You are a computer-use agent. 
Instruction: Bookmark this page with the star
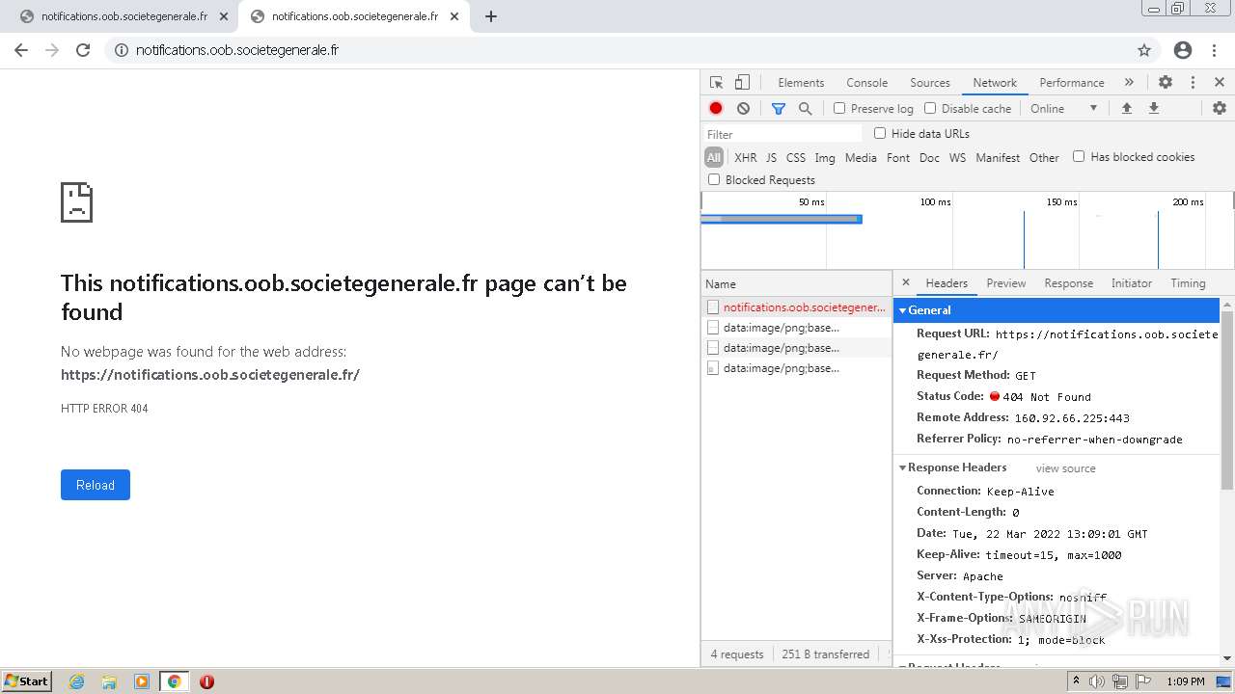click(x=1144, y=50)
